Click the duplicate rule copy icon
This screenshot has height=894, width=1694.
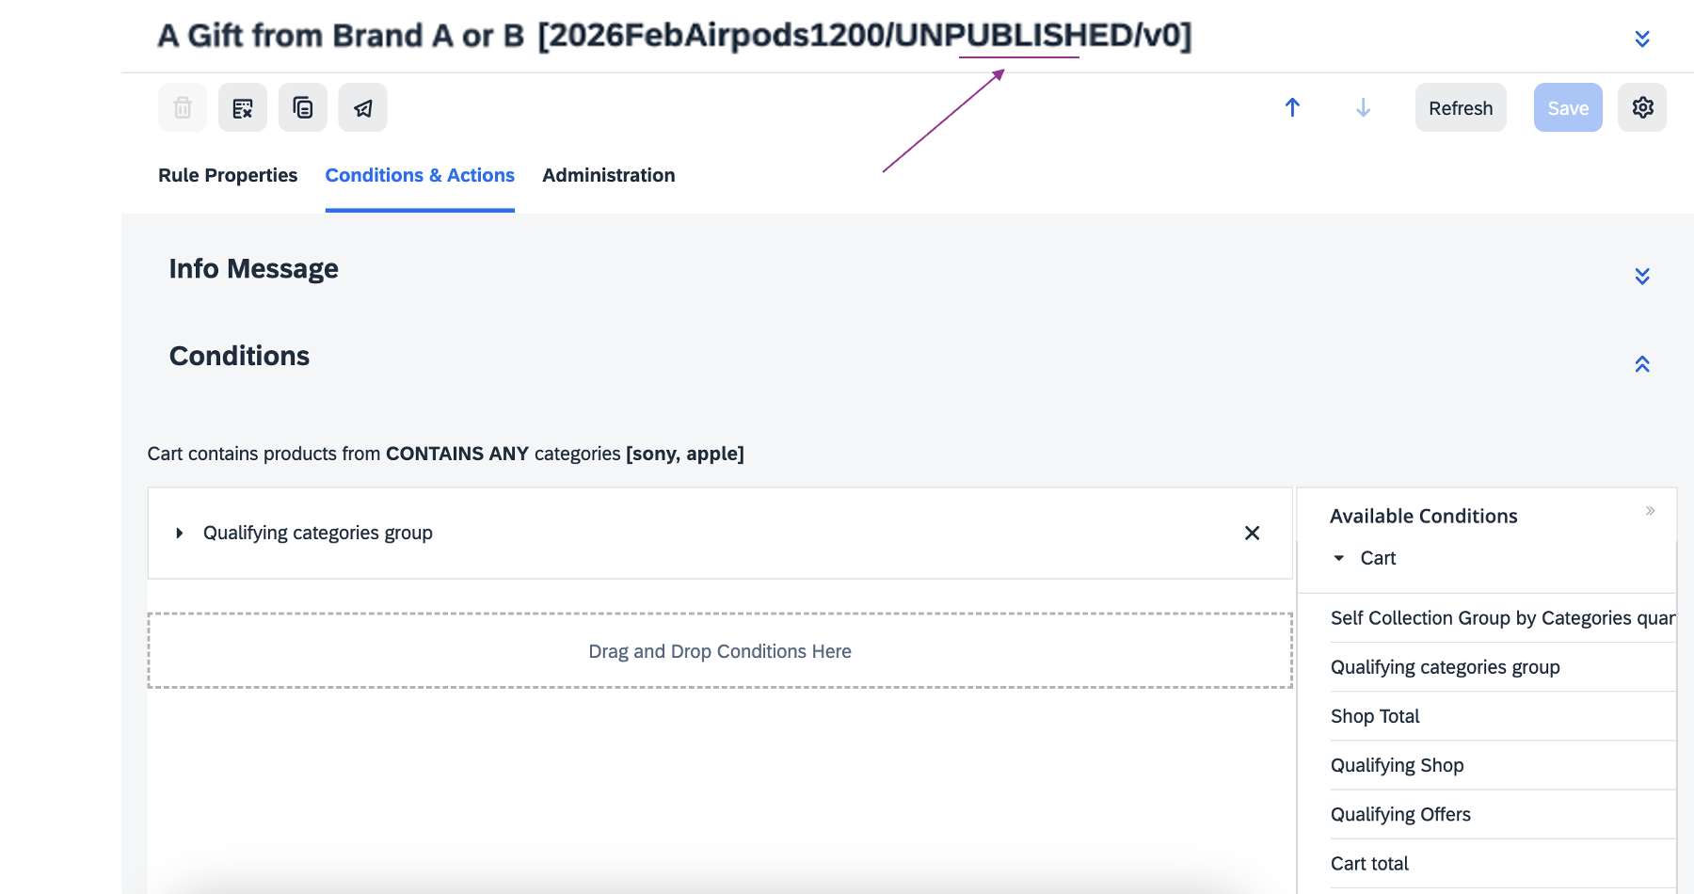pyautogui.click(x=303, y=108)
